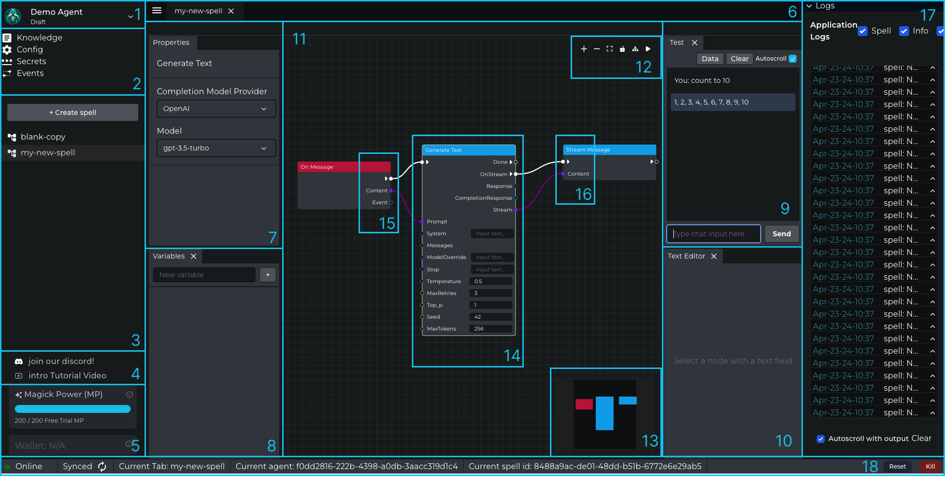Toggle Autoscroll checkbox in Test panel
The height and width of the screenshot is (477, 945).
coord(793,59)
